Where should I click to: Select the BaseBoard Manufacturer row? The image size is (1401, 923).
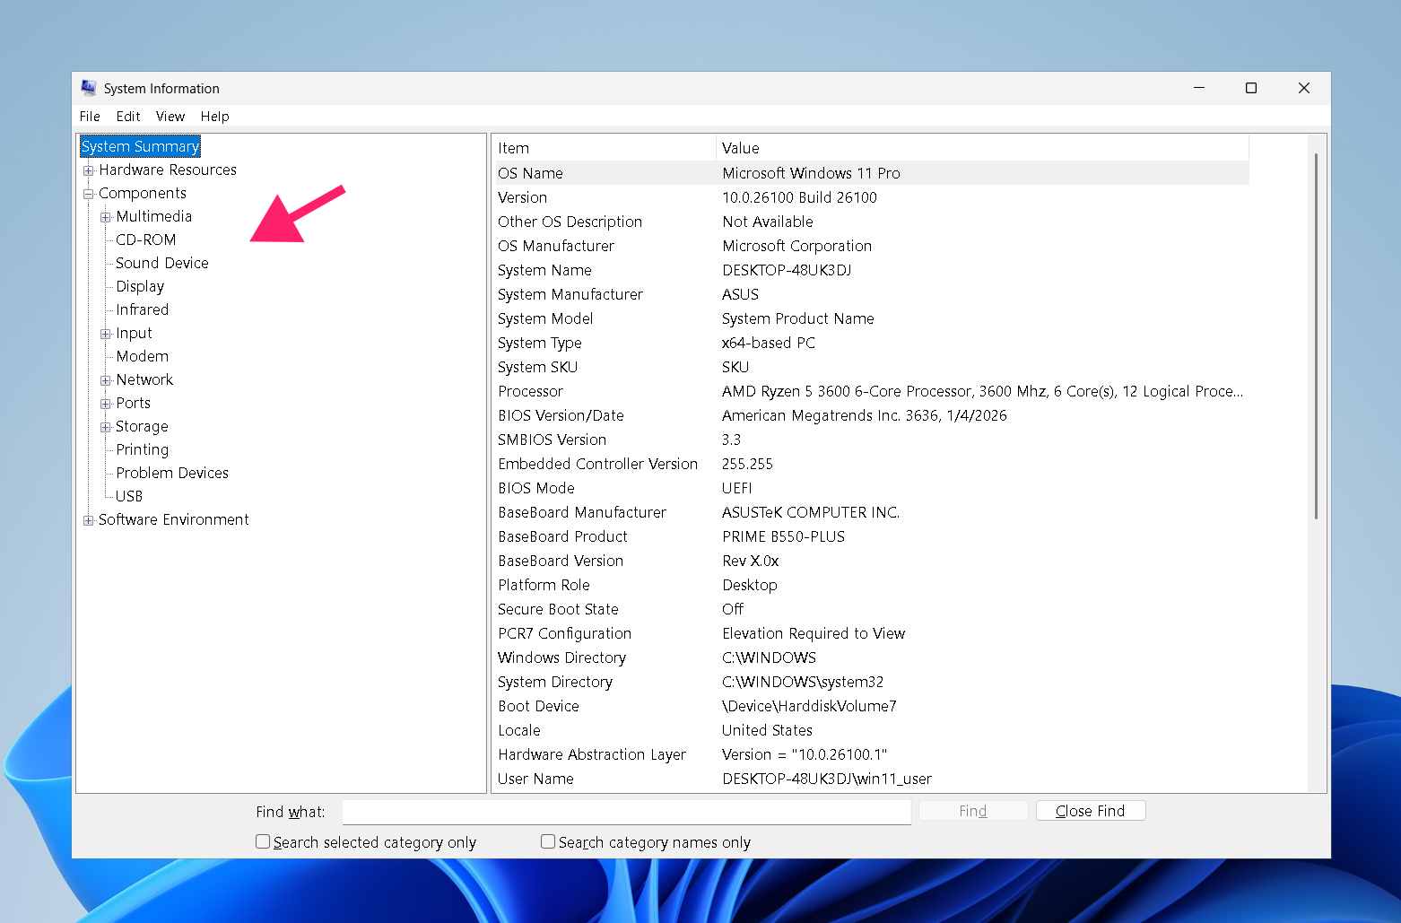tap(872, 512)
